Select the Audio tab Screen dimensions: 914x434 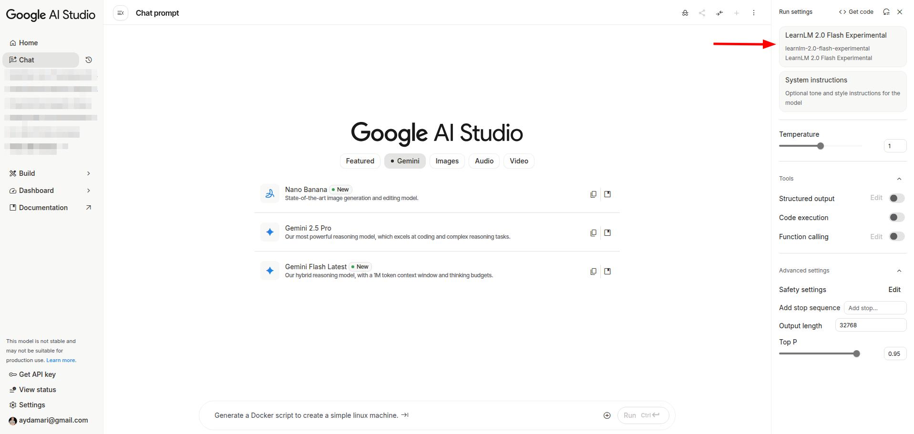[x=484, y=161]
